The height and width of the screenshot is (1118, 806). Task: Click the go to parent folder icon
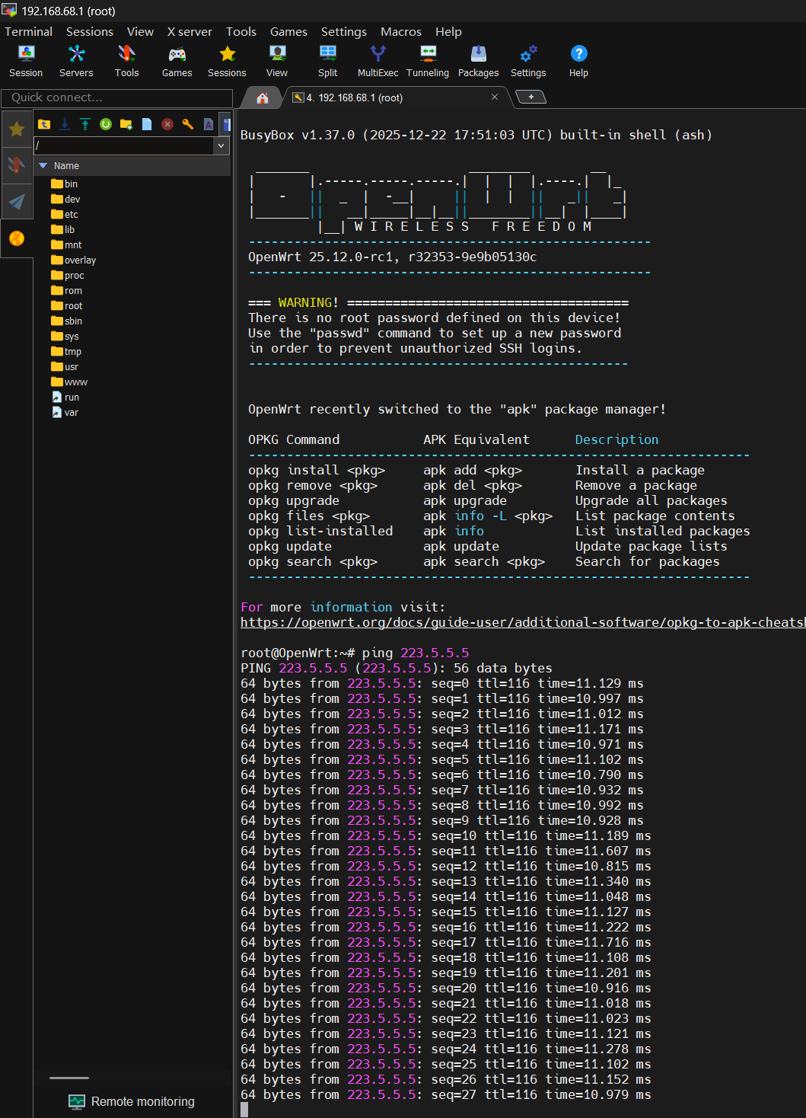[x=44, y=124]
